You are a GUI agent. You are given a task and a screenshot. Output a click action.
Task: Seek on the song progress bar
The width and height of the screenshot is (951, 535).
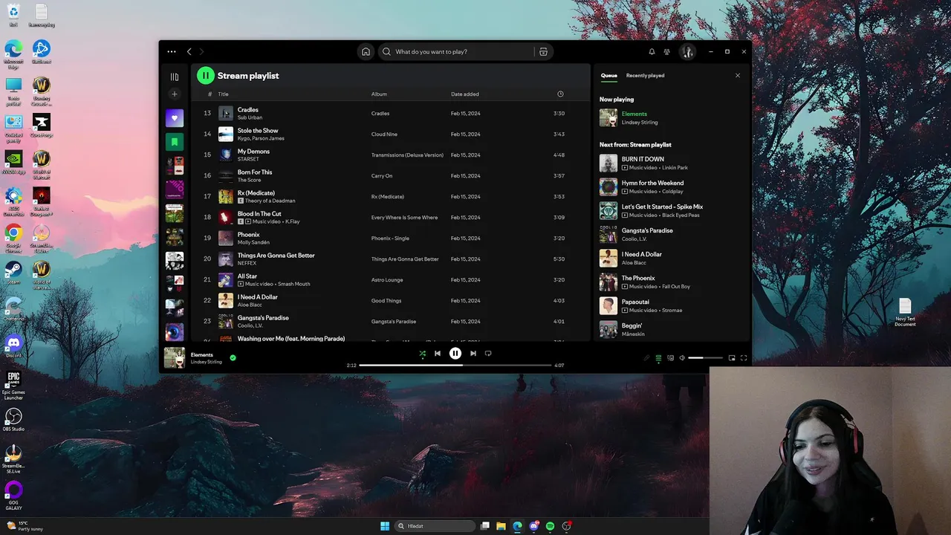455,366
